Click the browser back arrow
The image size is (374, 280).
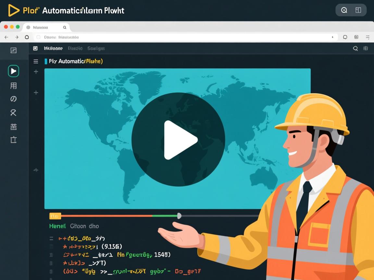click(x=6, y=37)
